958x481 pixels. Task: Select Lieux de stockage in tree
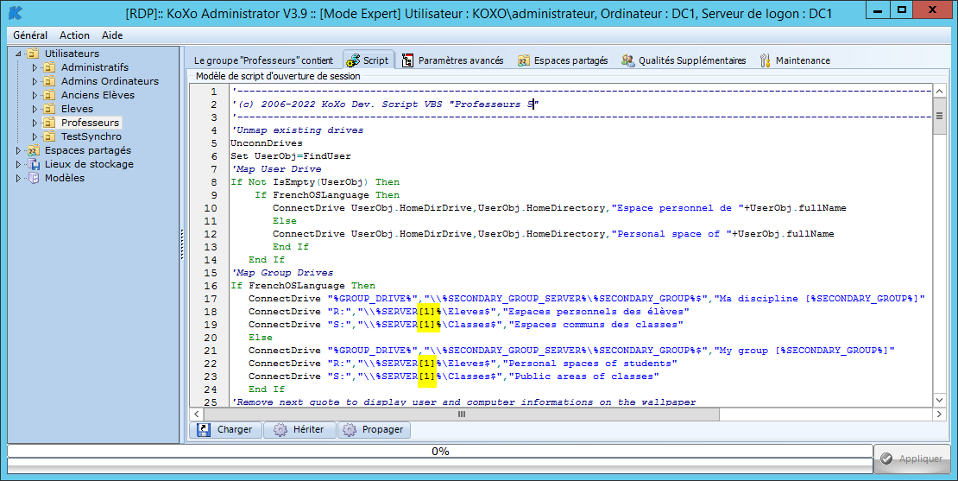pyautogui.click(x=89, y=164)
